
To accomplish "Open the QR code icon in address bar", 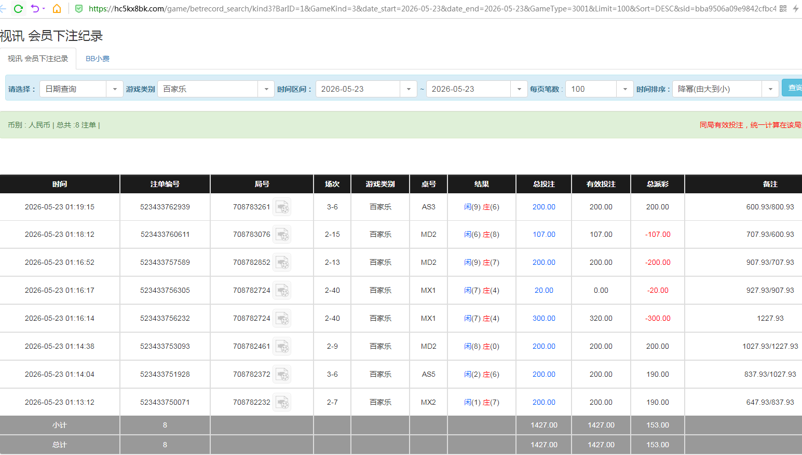I will [x=783, y=9].
